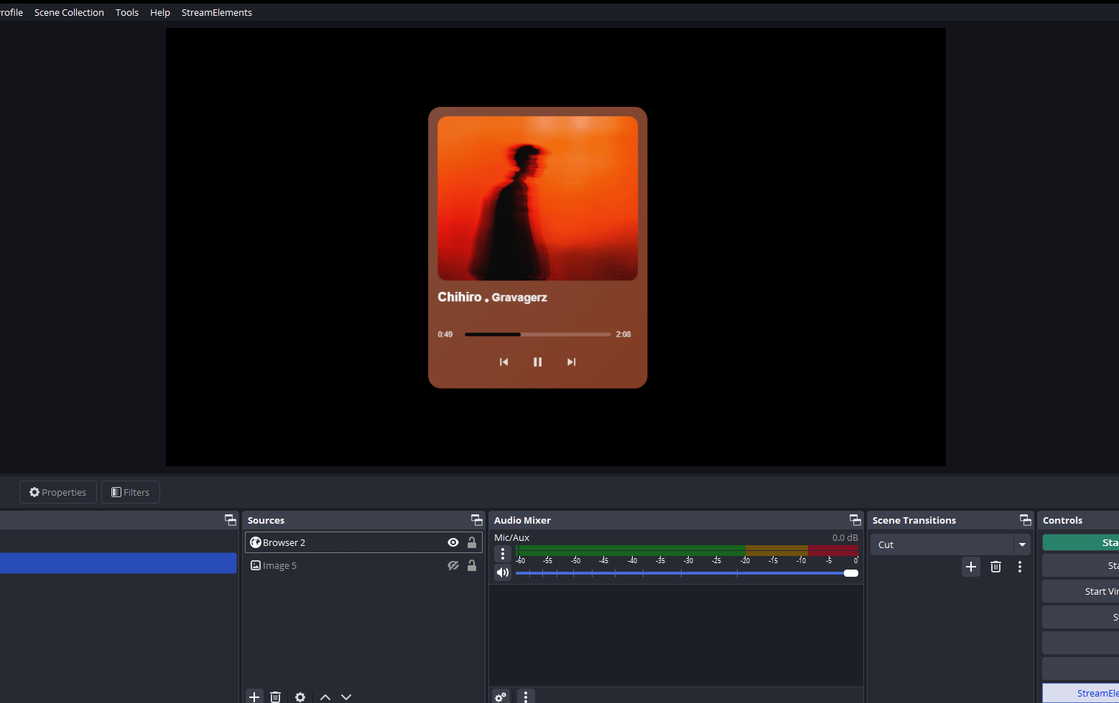Image resolution: width=1119 pixels, height=703 pixels.
Task: Pause the Chihiro track in preview
Action: [537, 362]
